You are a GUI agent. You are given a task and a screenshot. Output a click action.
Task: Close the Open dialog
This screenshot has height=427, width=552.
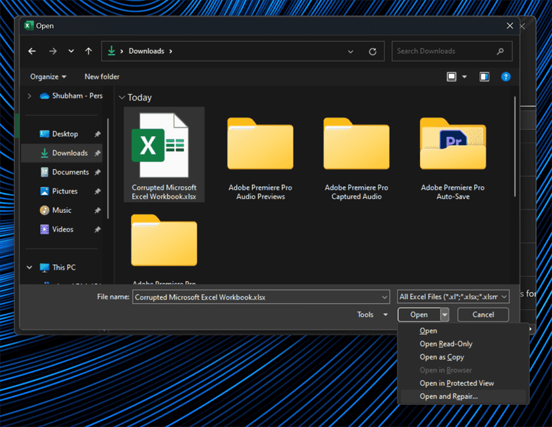[x=509, y=26]
